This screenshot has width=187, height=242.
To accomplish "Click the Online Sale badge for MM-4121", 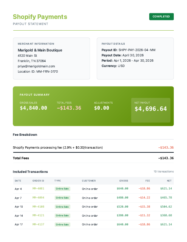I will pos(62,216).
